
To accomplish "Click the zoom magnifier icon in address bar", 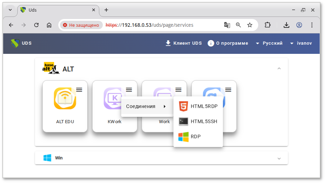I will 238,25.
